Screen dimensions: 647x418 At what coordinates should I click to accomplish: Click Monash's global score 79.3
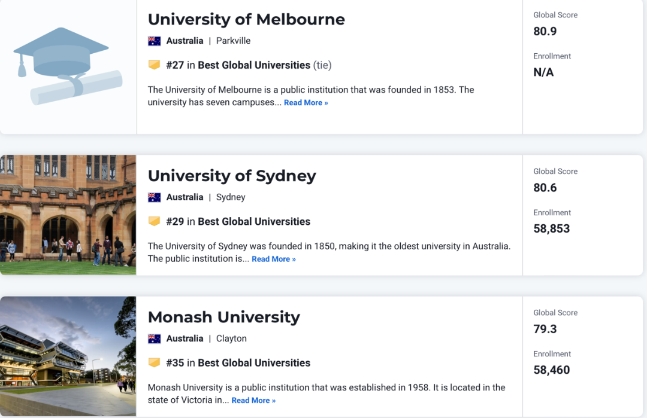pos(545,329)
